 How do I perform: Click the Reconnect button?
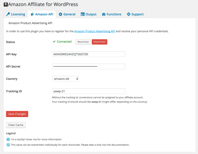pos(83,42)
